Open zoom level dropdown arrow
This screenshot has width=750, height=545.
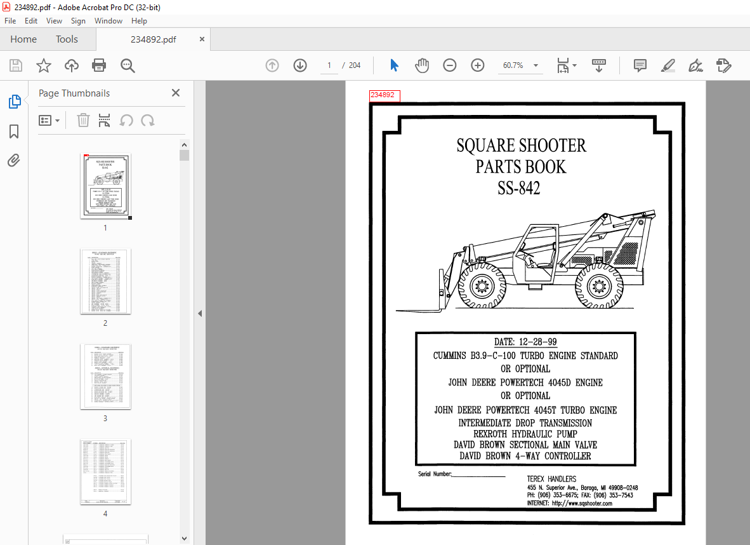pyautogui.click(x=536, y=65)
